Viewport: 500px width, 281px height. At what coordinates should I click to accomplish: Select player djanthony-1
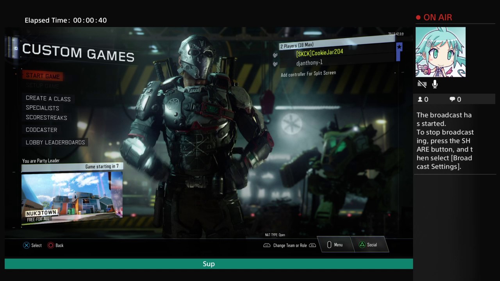(309, 63)
